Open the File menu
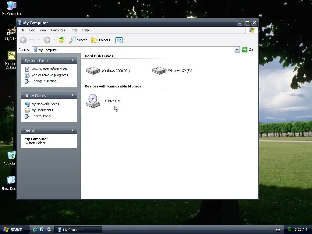 click(22, 30)
